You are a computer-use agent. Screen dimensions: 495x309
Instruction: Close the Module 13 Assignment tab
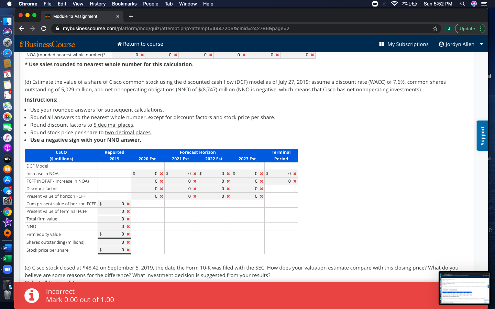click(118, 16)
